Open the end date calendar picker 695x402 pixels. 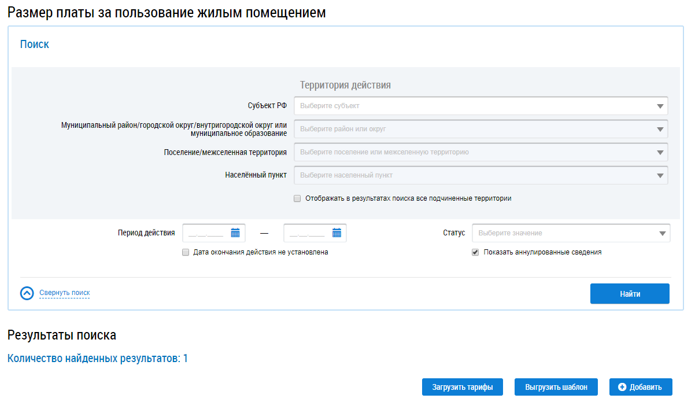pos(337,233)
